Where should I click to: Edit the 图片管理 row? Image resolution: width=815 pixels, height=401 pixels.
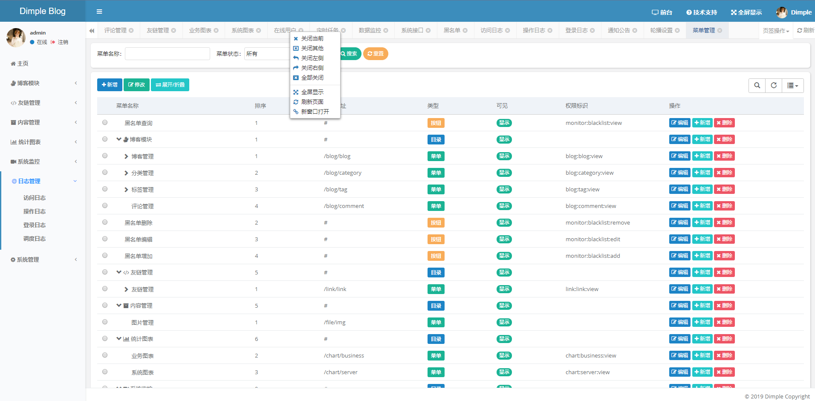point(679,322)
